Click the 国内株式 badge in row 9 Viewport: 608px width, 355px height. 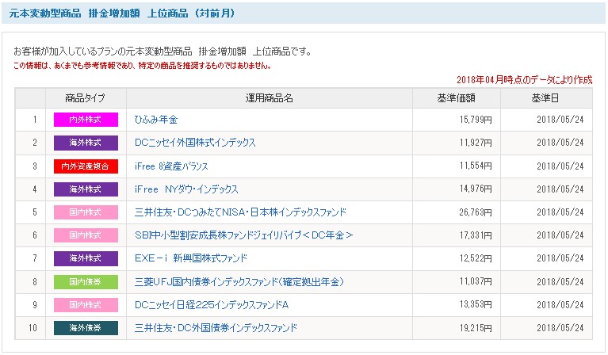86,305
